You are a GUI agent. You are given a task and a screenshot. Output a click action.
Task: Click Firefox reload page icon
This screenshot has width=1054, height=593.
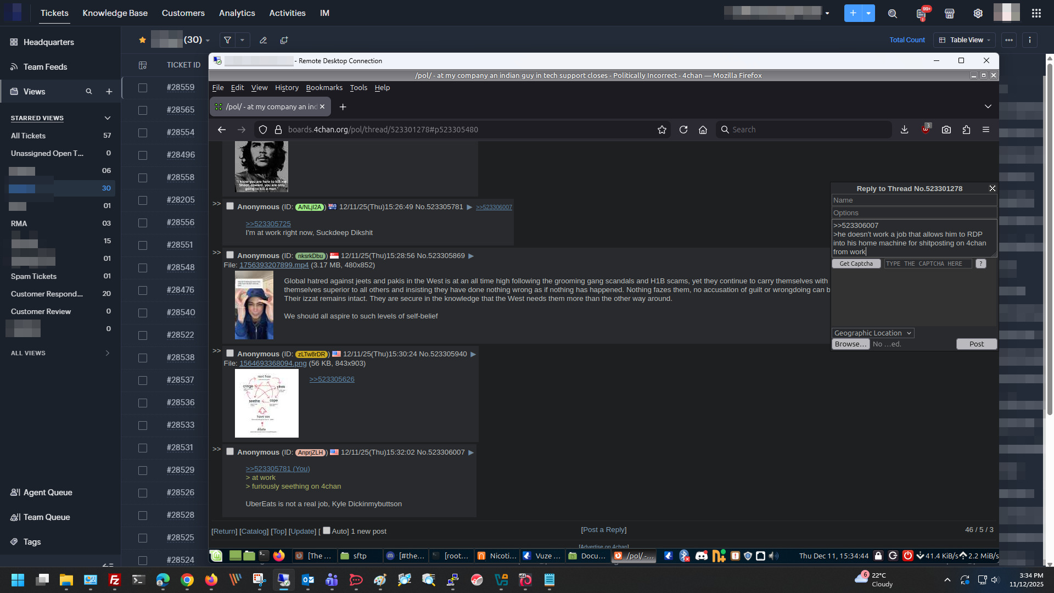point(683,130)
